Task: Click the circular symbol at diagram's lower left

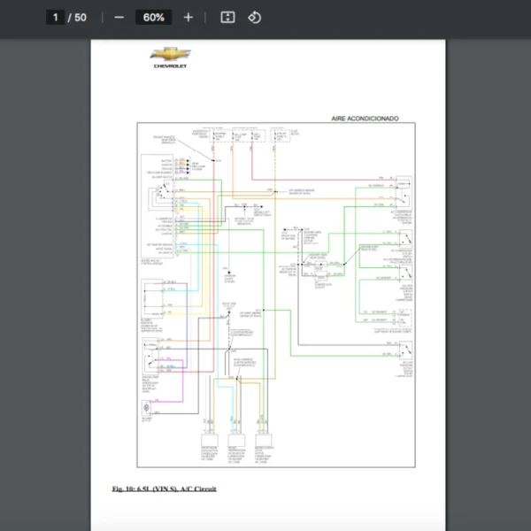Action: [148, 408]
